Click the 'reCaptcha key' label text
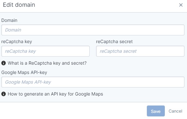 [x=17, y=42]
